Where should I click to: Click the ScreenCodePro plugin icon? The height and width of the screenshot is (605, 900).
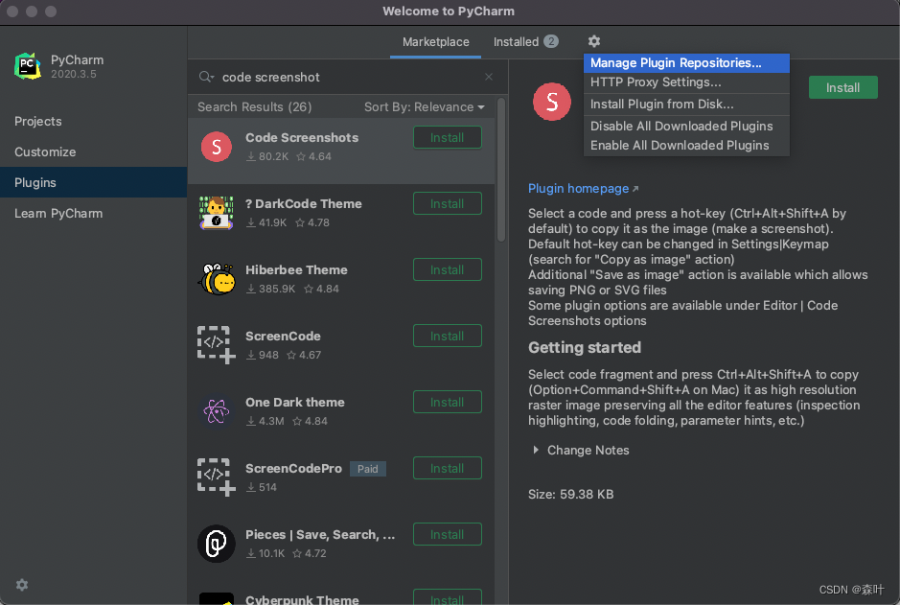(217, 477)
